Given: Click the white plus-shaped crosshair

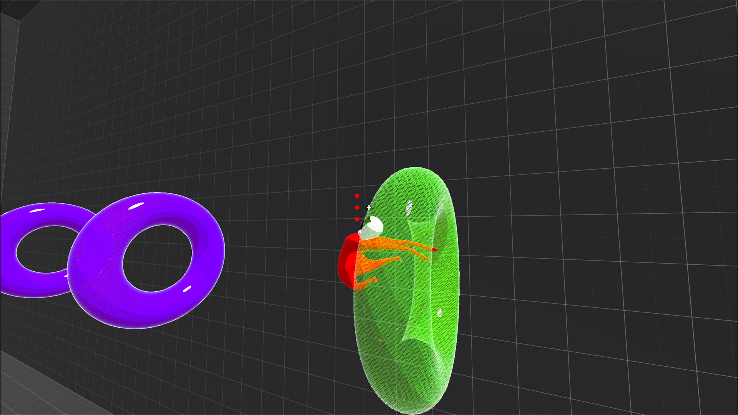Looking at the screenshot, I should [369, 207].
